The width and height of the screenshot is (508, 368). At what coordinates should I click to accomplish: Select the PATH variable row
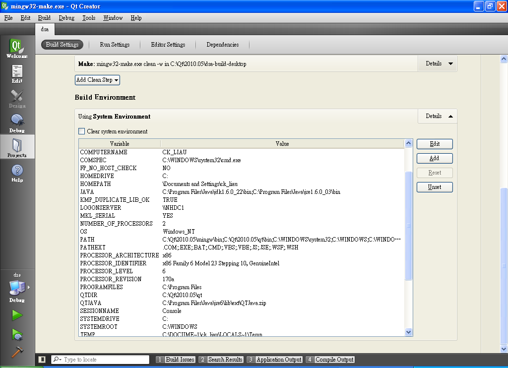[x=242, y=240]
